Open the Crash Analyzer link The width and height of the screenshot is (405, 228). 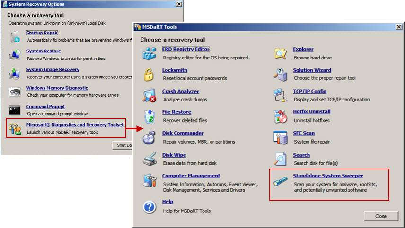pos(181,91)
